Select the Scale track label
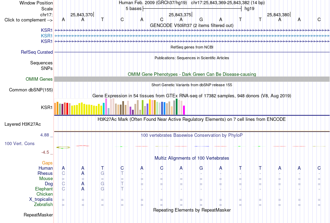Viewport: 330px width, 223px height. [x=47, y=9]
